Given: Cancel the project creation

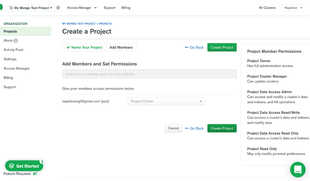Looking at the screenshot, I should (x=173, y=128).
